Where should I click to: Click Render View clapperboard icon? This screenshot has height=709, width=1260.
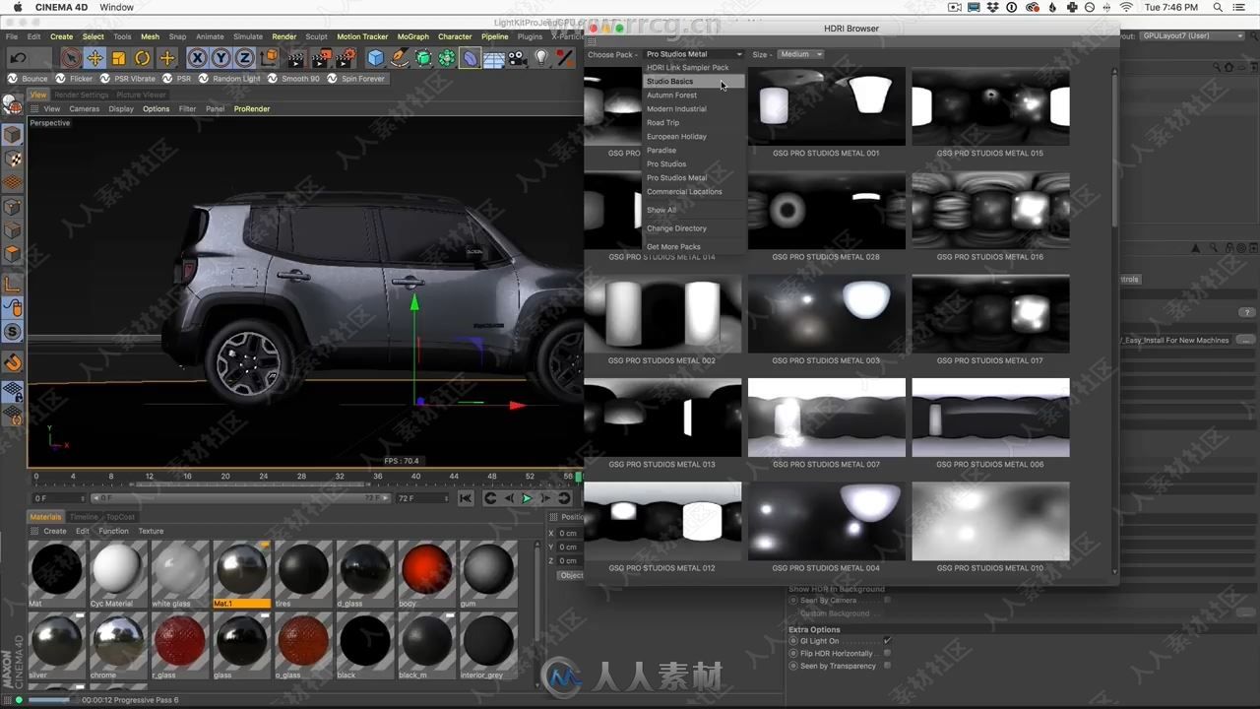point(296,58)
